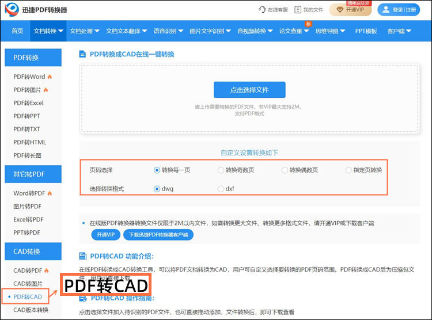Click the user avatar icon in 登录|注册
This screenshot has width=432, height=320.
click(386, 10)
